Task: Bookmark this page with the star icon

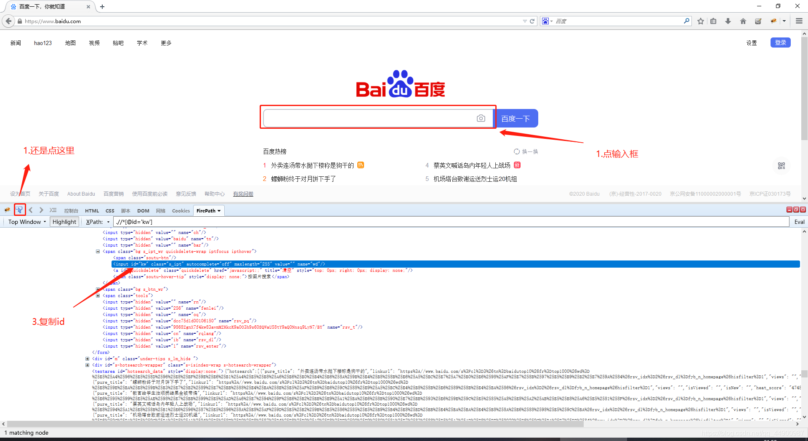Action: pos(701,21)
